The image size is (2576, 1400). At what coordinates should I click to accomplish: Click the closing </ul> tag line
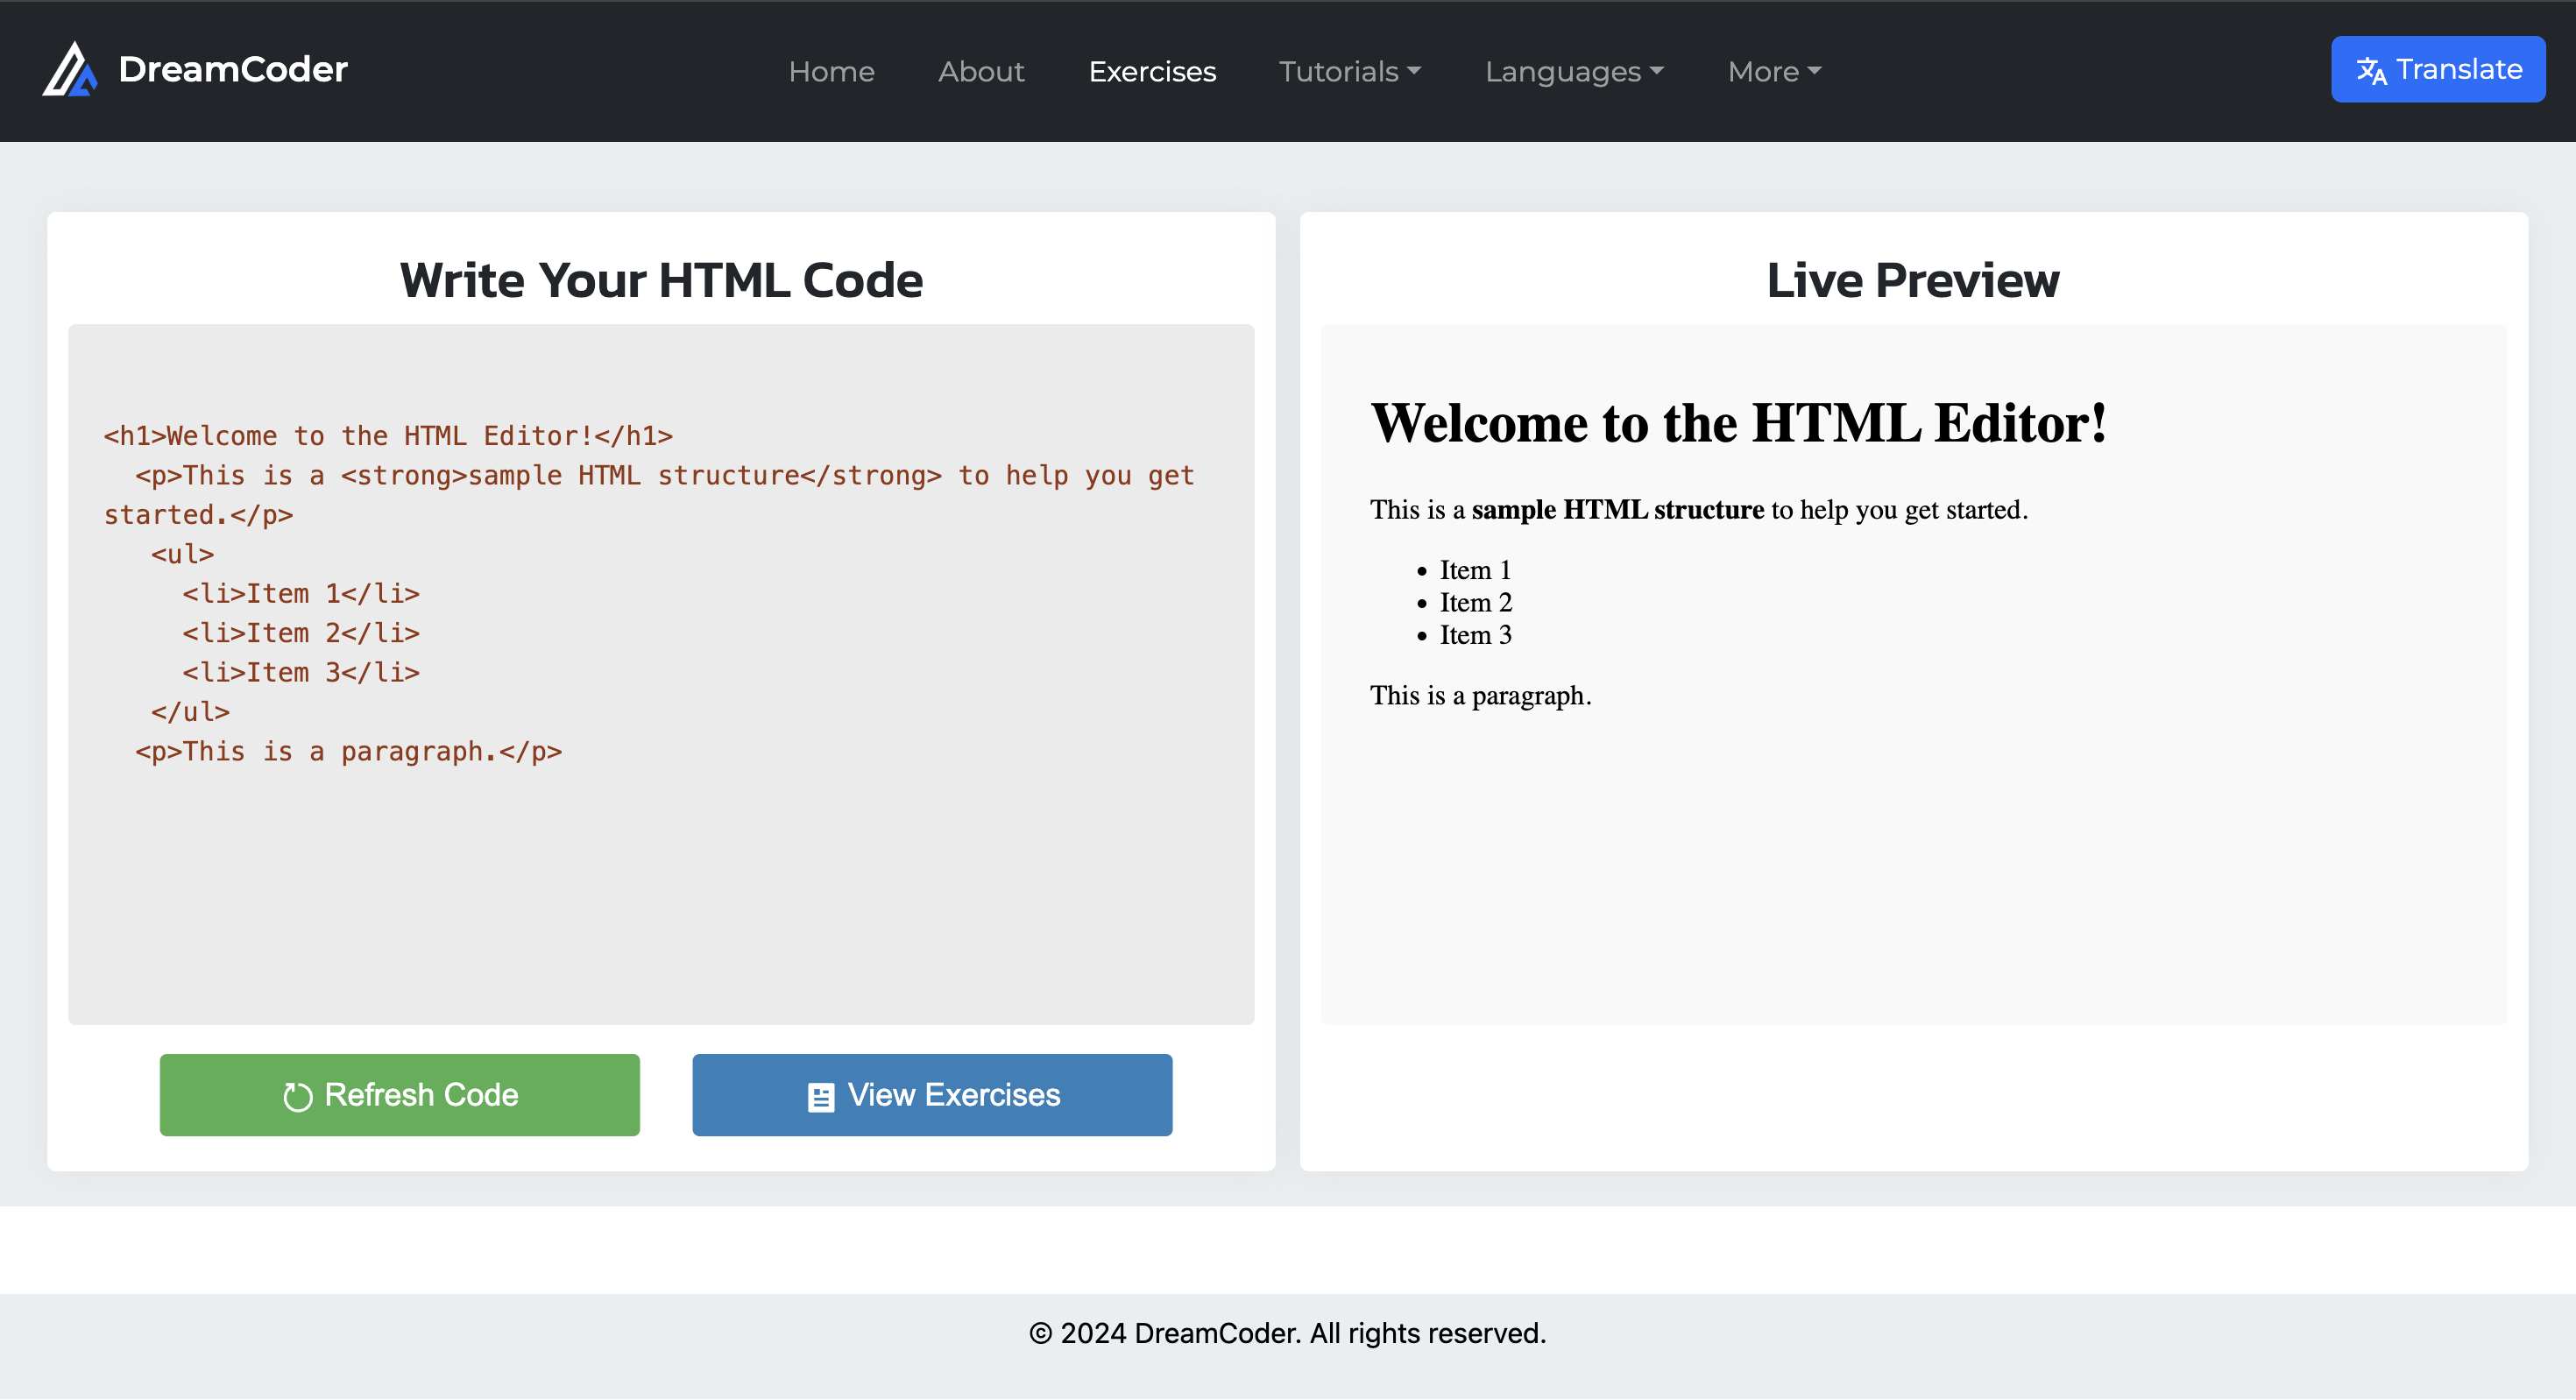click(190, 712)
